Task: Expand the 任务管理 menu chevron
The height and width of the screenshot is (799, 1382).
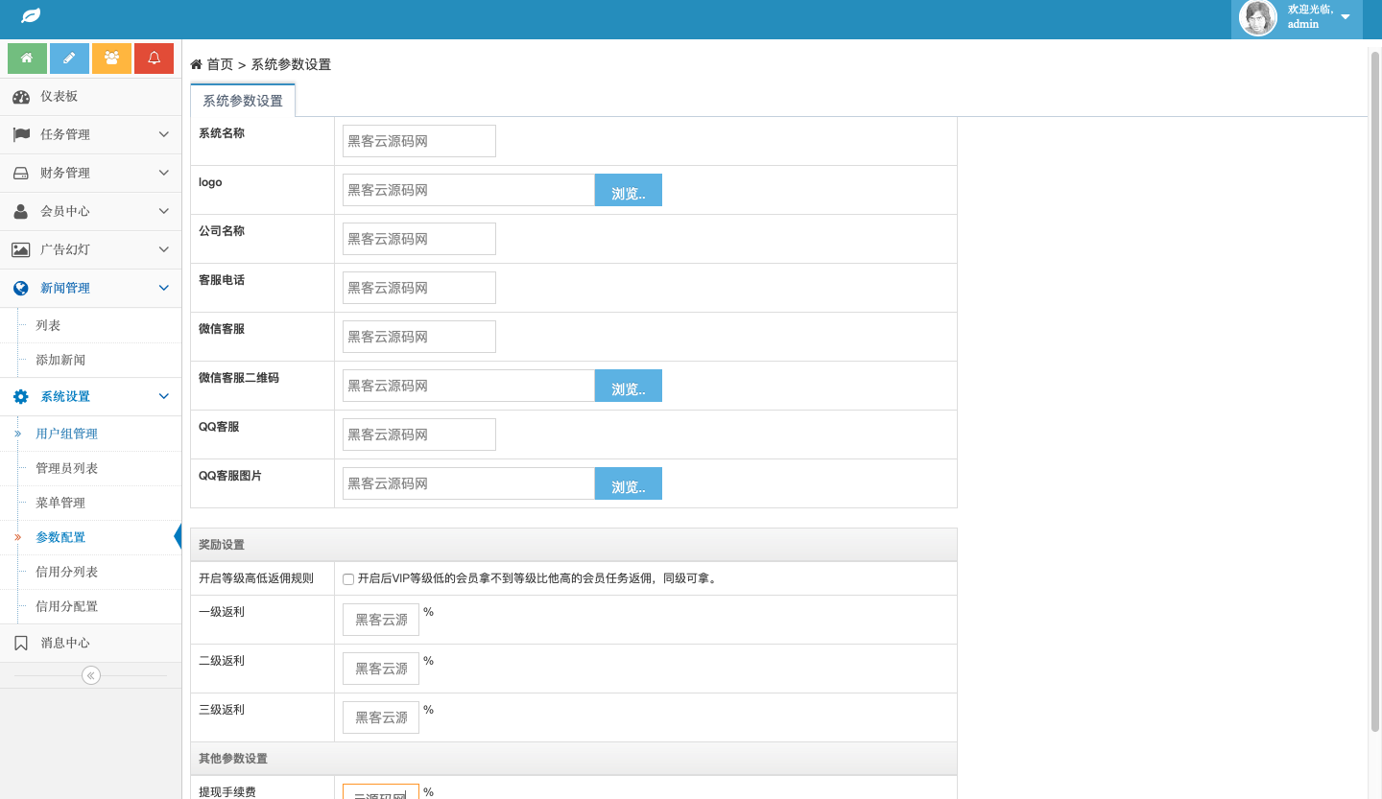Action: [163, 134]
